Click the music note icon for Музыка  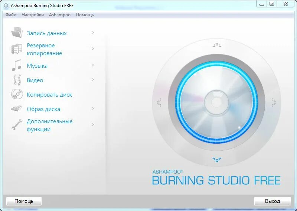pos(17,65)
